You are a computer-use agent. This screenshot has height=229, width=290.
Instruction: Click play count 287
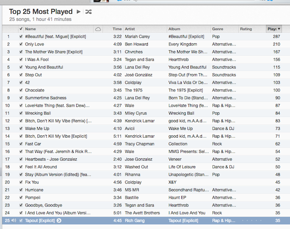click(276, 36)
